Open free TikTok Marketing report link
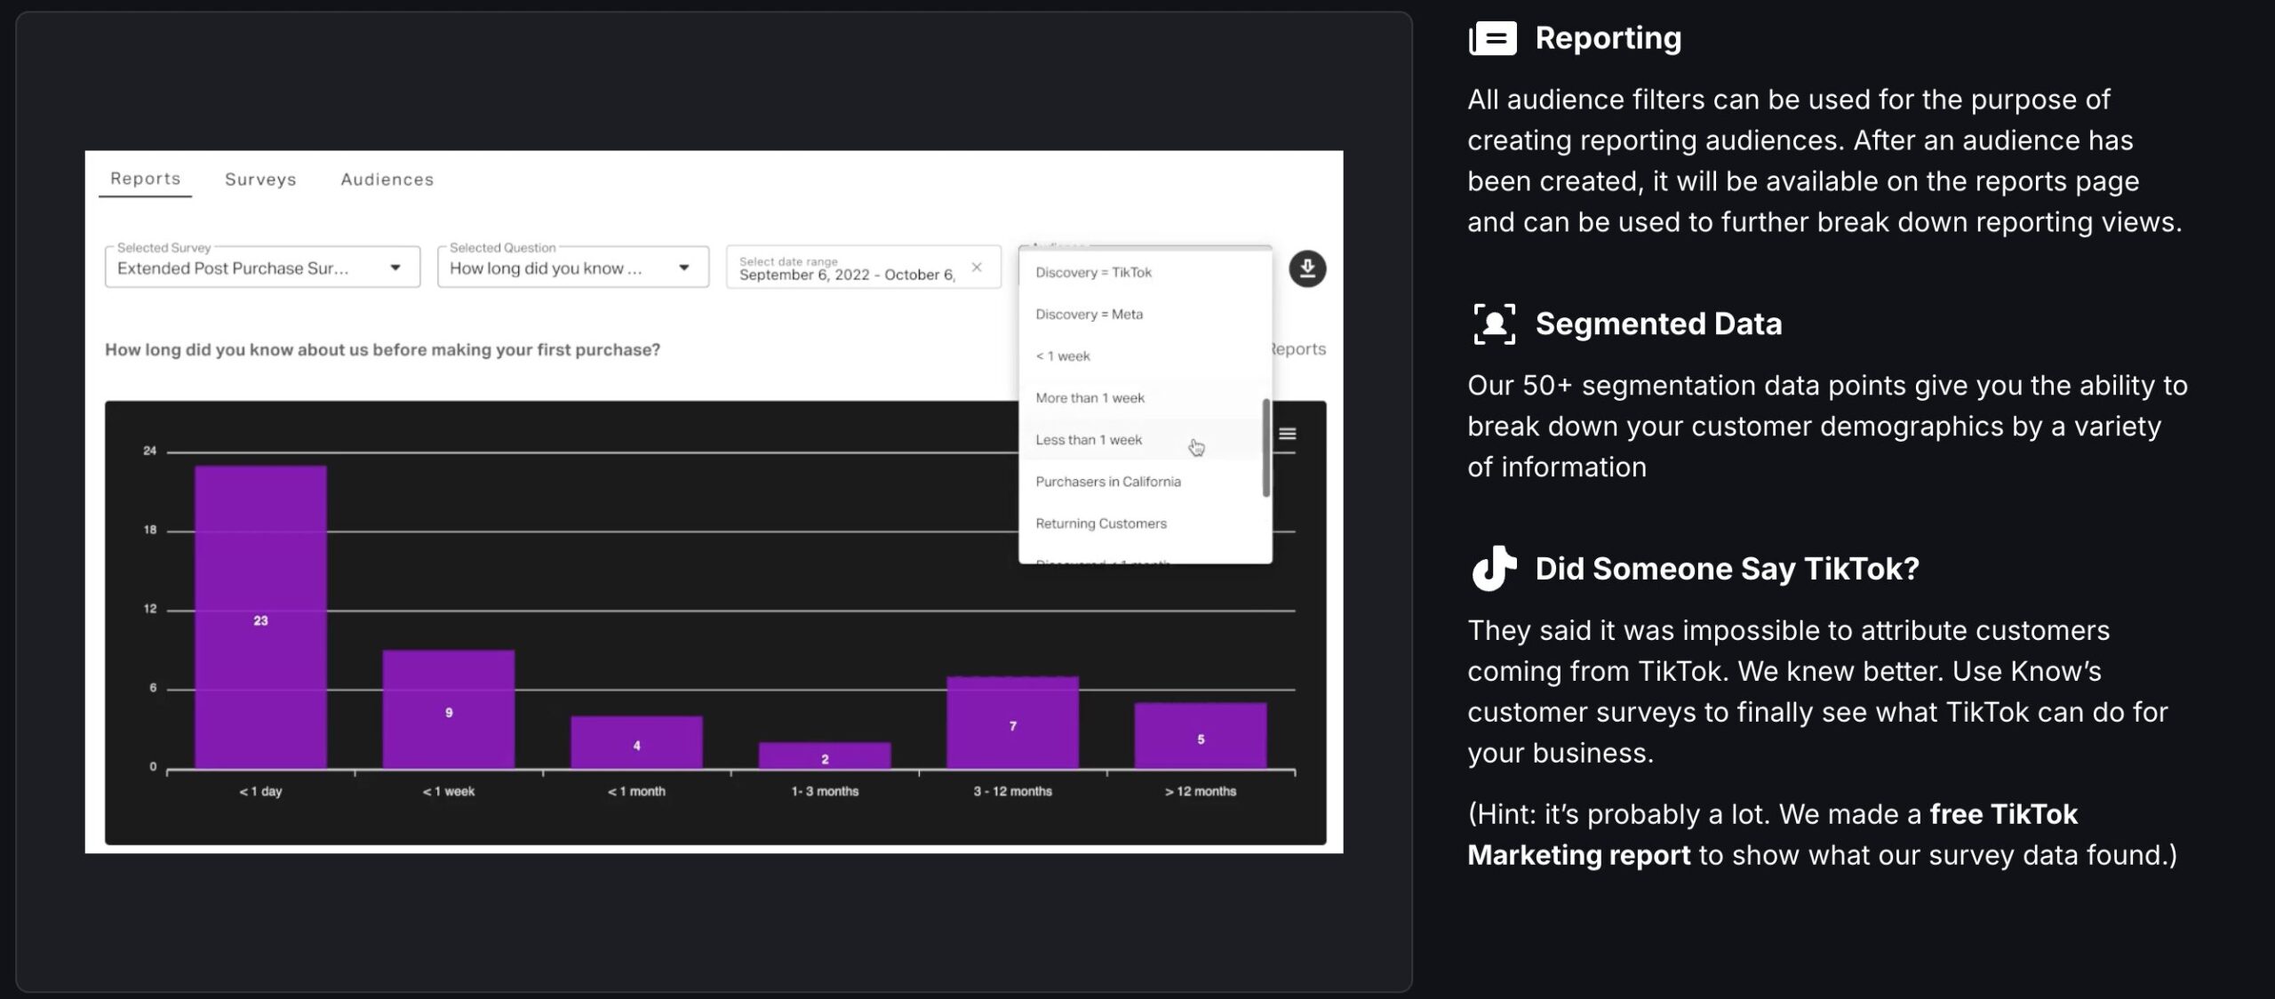 [x=2002, y=816]
